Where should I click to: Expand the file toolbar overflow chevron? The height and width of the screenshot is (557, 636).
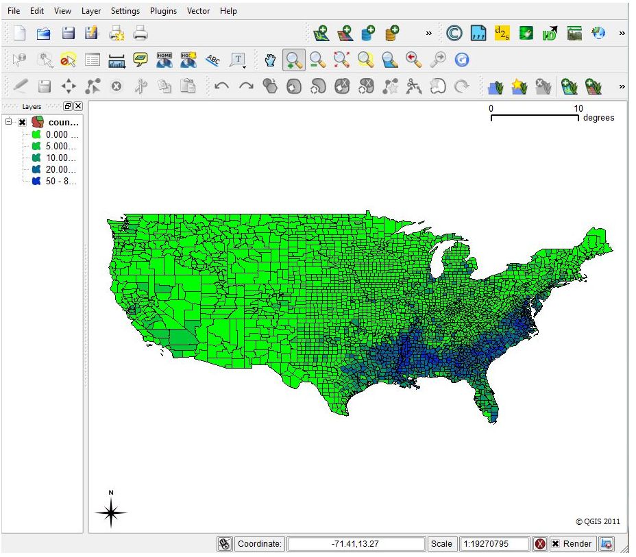click(429, 34)
